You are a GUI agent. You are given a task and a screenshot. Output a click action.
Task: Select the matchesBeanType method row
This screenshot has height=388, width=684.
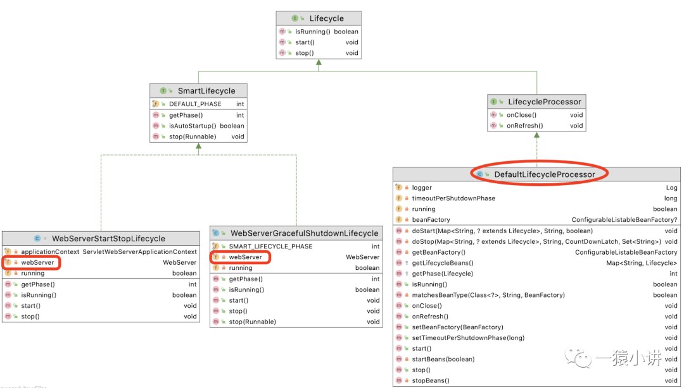coord(536,295)
